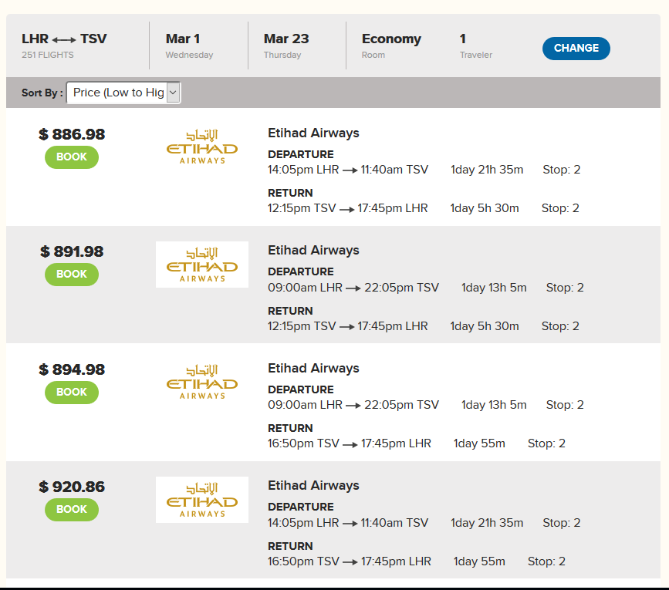The width and height of the screenshot is (669, 590).
Task: Click Etihad Airways name in third result
Action: pyautogui.click(x=313, y=368)
